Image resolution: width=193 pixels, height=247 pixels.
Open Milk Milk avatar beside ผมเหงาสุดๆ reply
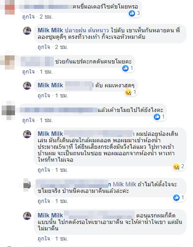tap(27, 86)
